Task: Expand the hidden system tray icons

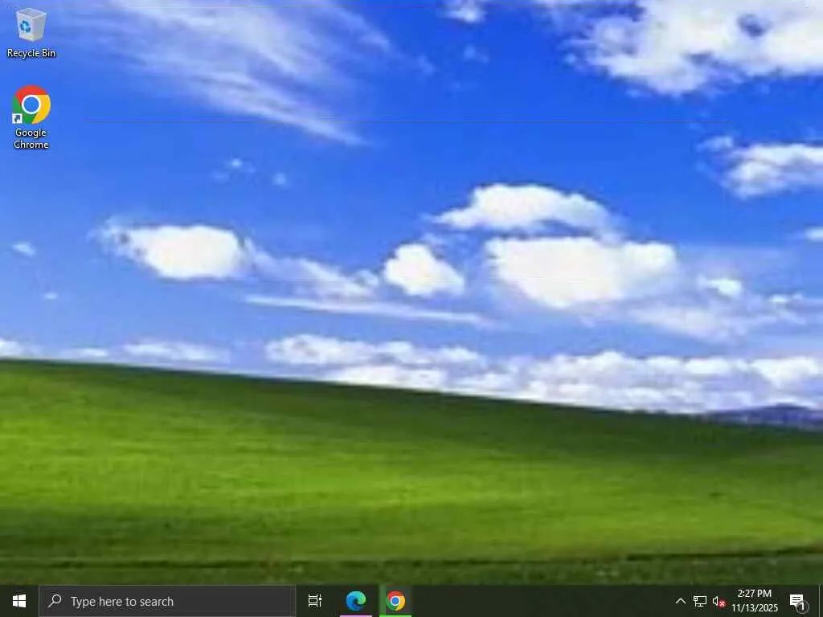Action: (680, 601)
